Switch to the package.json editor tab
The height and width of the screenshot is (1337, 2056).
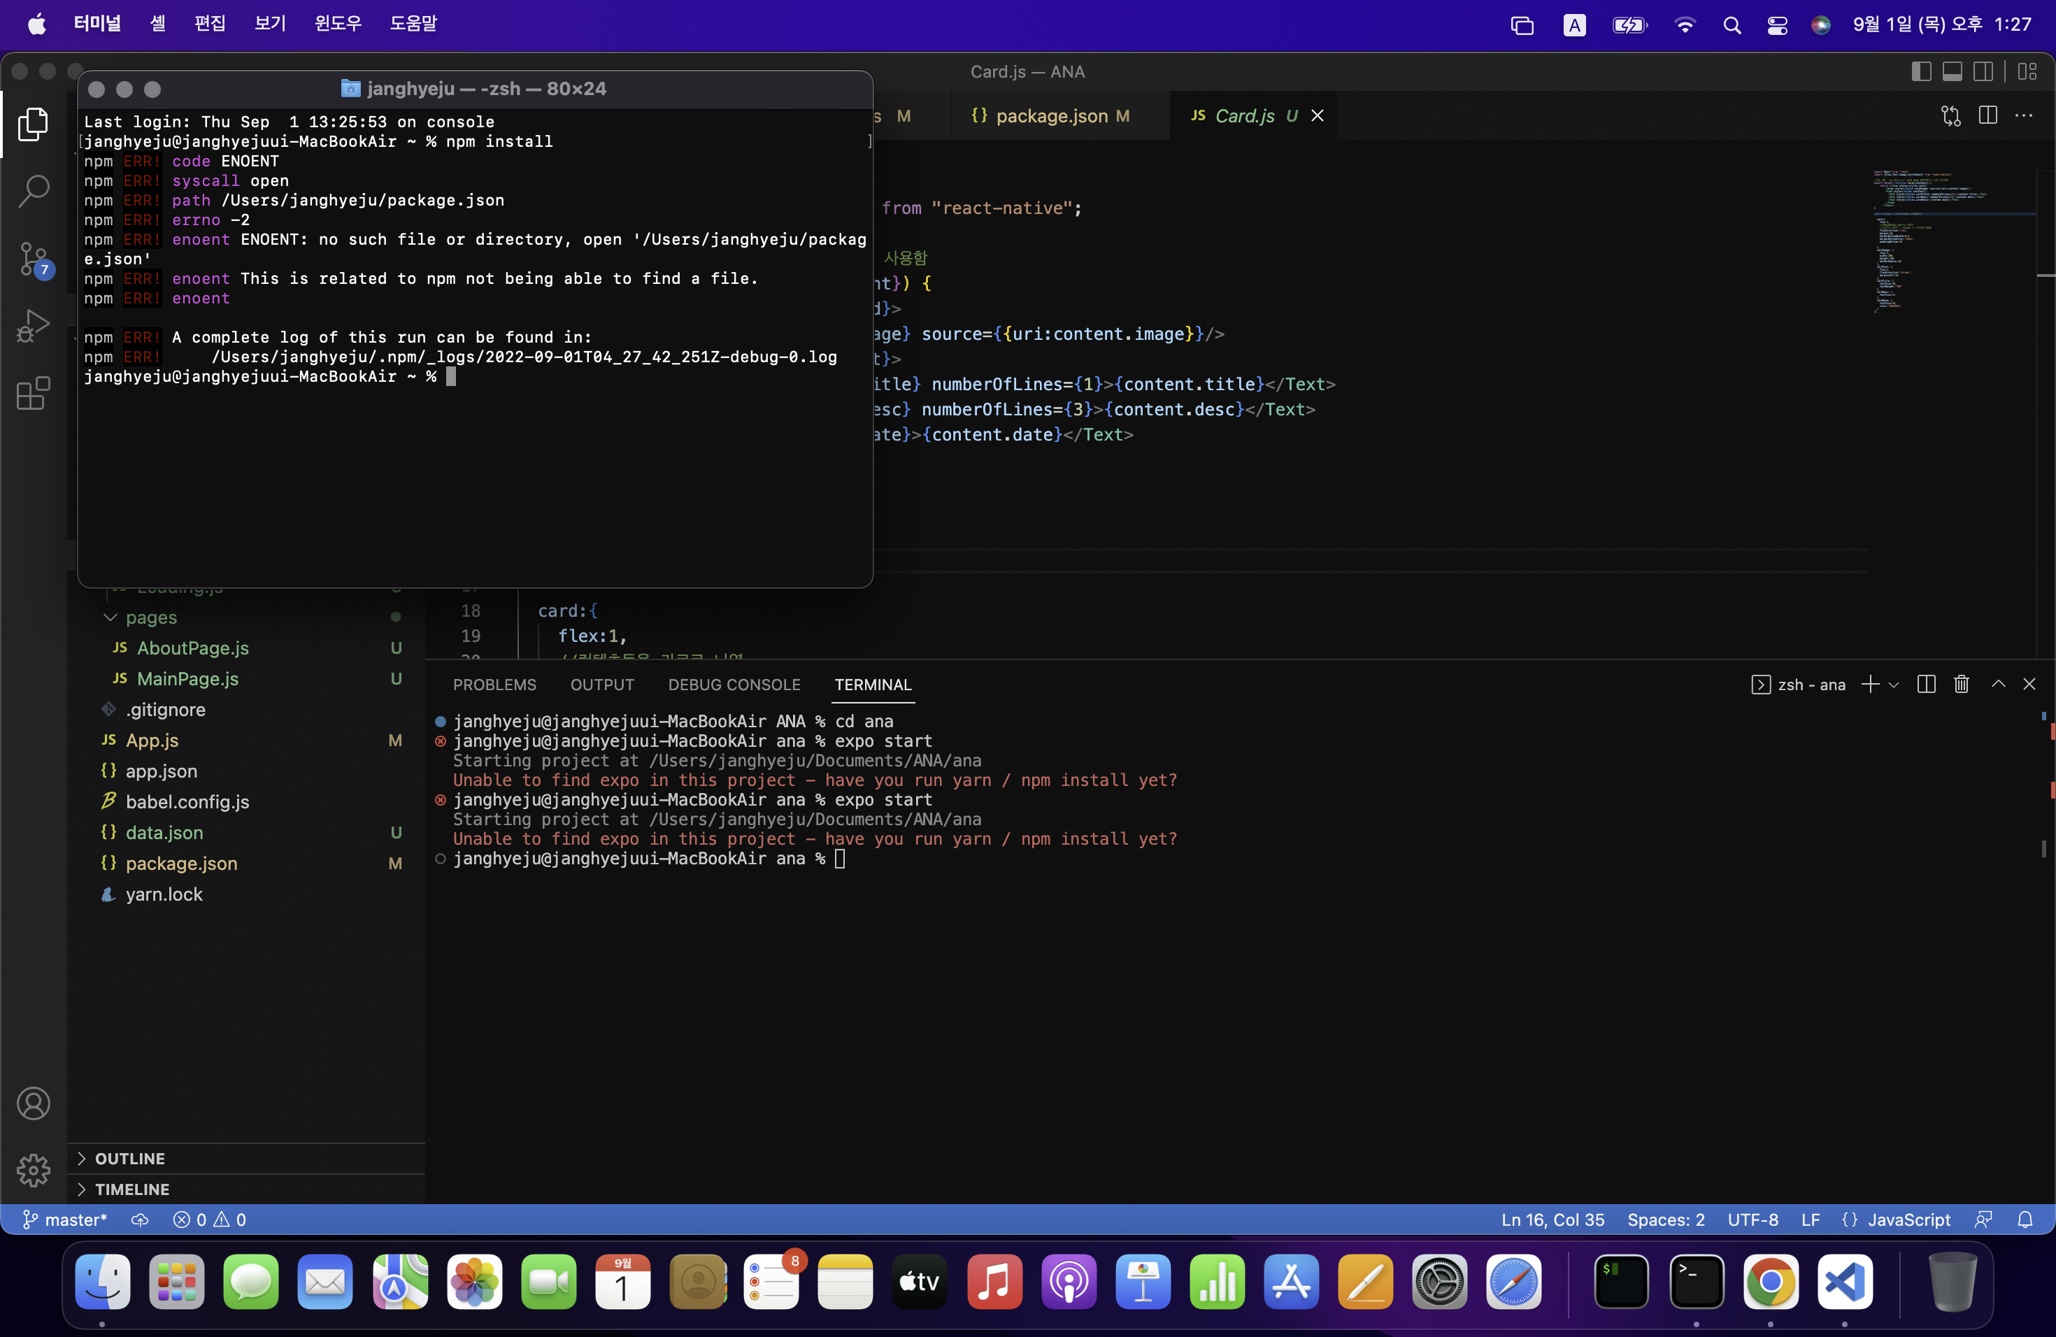click(x=1050, y=116)
